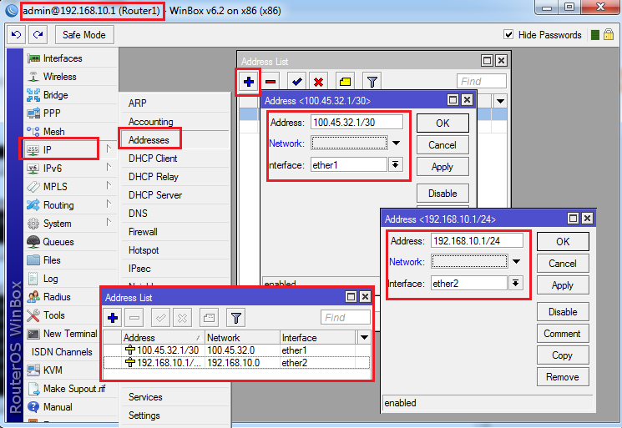
Task: Click the red X Disable icon in upper Address List
Action: [x=318, y=82]
